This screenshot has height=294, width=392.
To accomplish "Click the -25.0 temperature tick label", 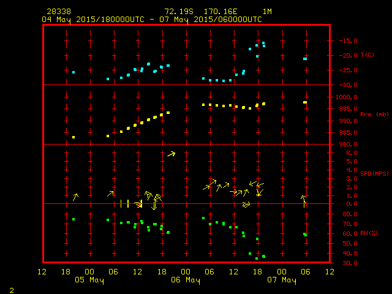I will [348, 70].
